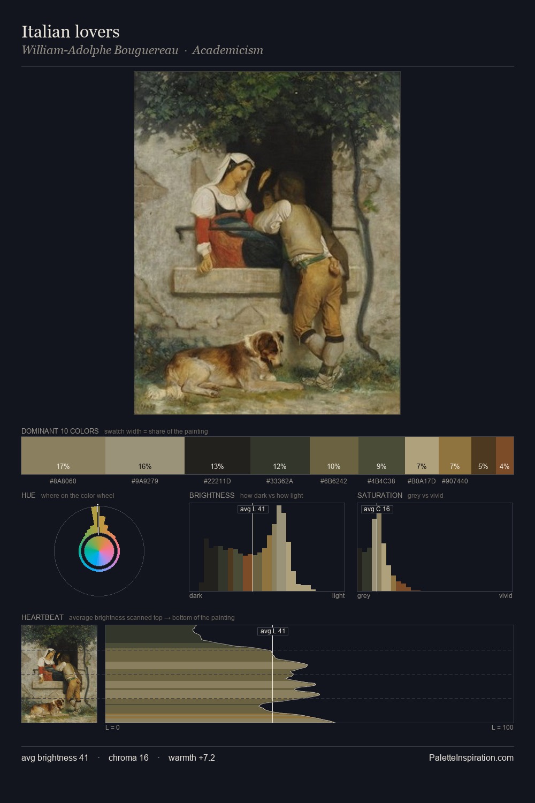This screenshot has width=535, height=803.
Task: Click the 'light' axis label
Action: tap(339, 596)
